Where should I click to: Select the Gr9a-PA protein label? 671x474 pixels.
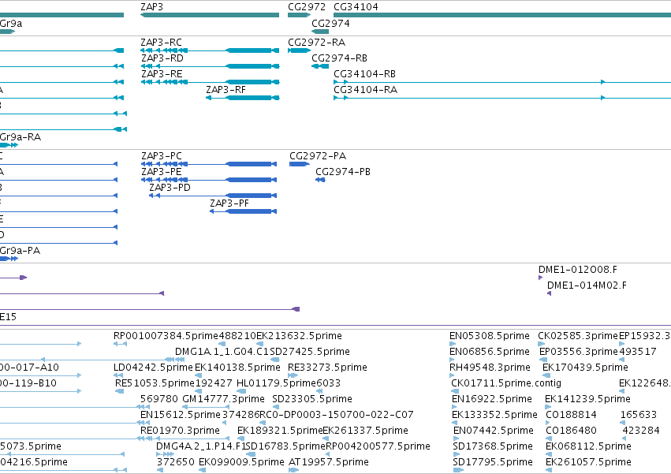click(x=20, y=251)
